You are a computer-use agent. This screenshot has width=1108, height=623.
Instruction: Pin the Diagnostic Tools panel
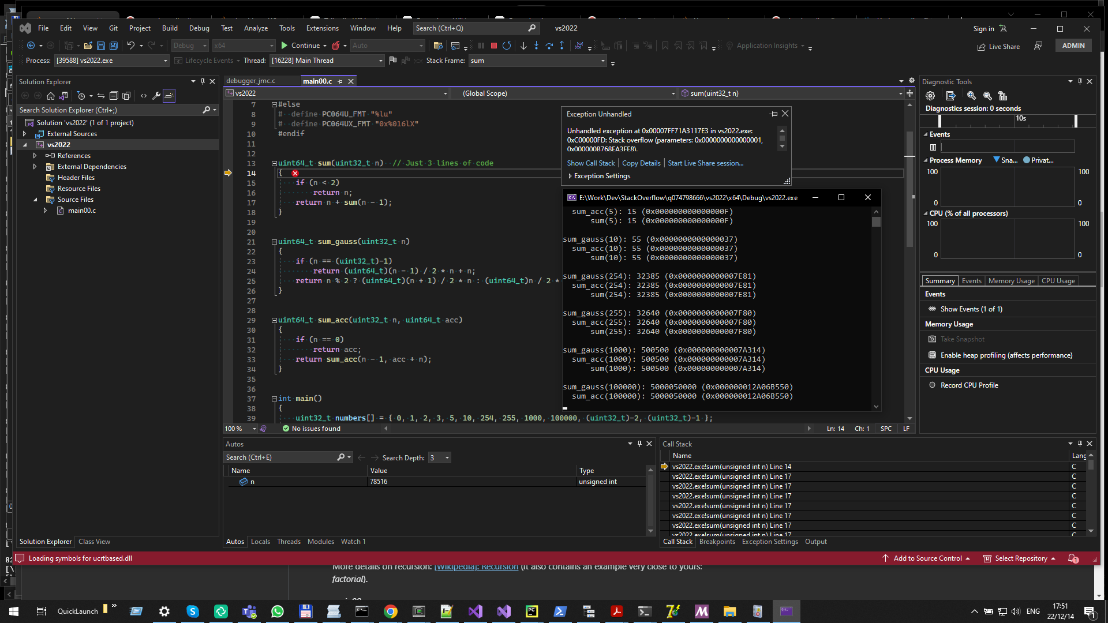click(1080, 81)
